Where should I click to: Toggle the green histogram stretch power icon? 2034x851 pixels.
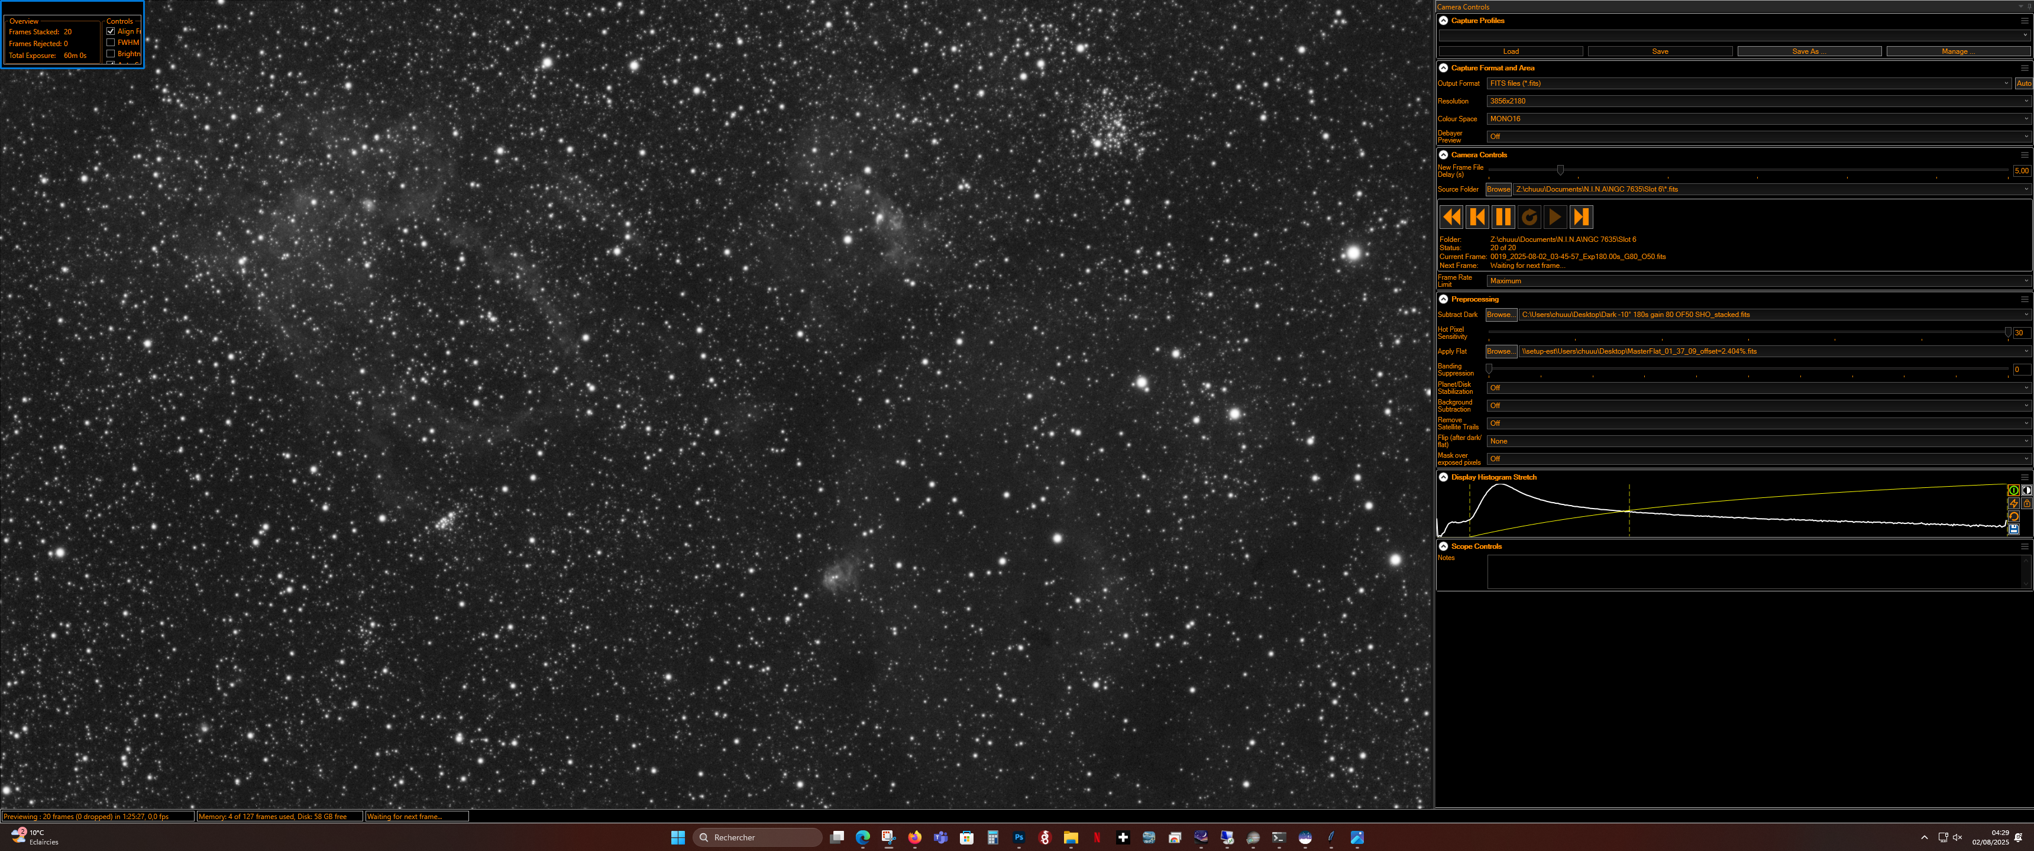click(x=2013, y=490)
